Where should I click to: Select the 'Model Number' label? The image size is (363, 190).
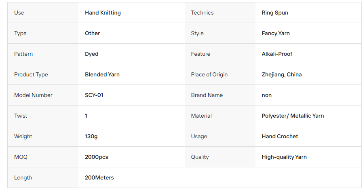(x=33, y=95)
